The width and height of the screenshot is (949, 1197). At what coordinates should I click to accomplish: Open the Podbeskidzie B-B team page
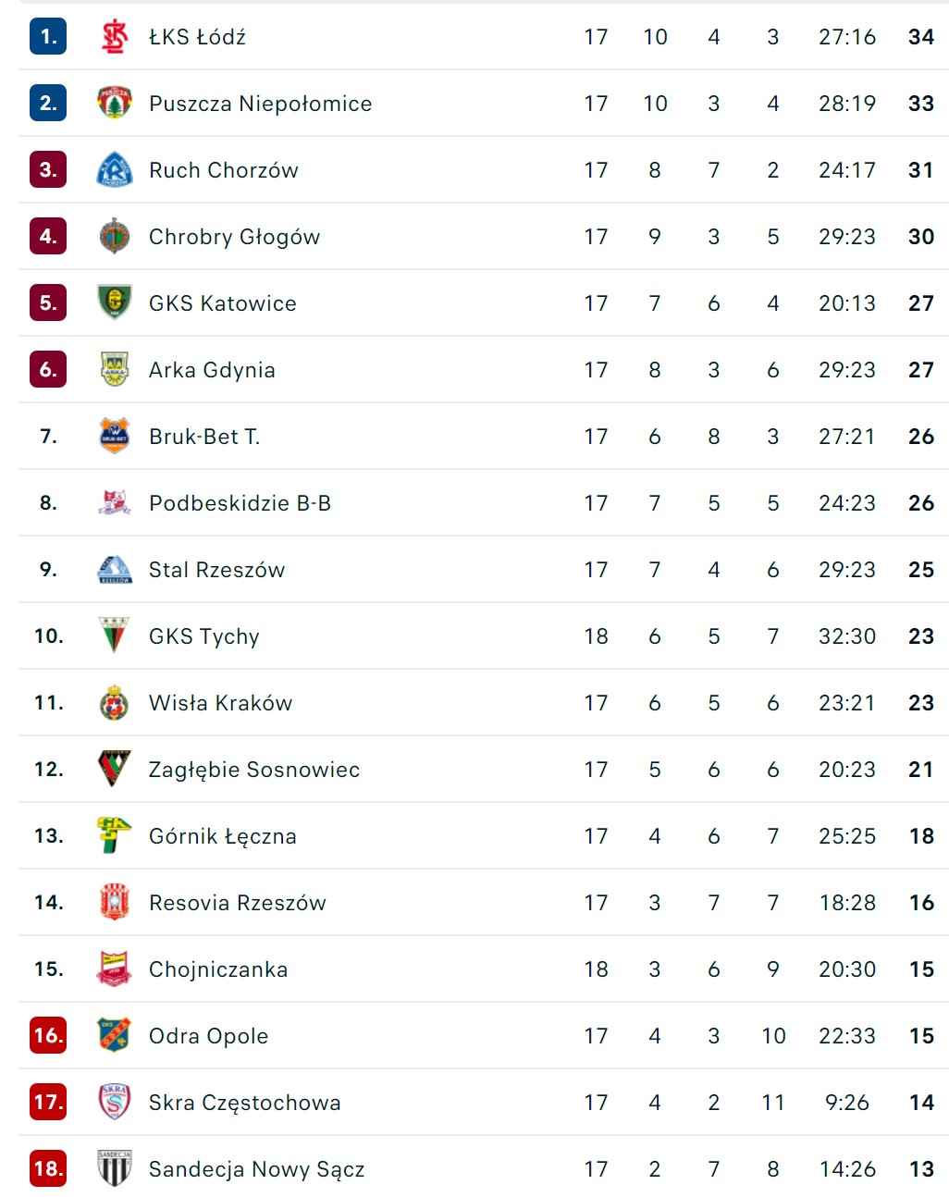[x=240, y=503]
